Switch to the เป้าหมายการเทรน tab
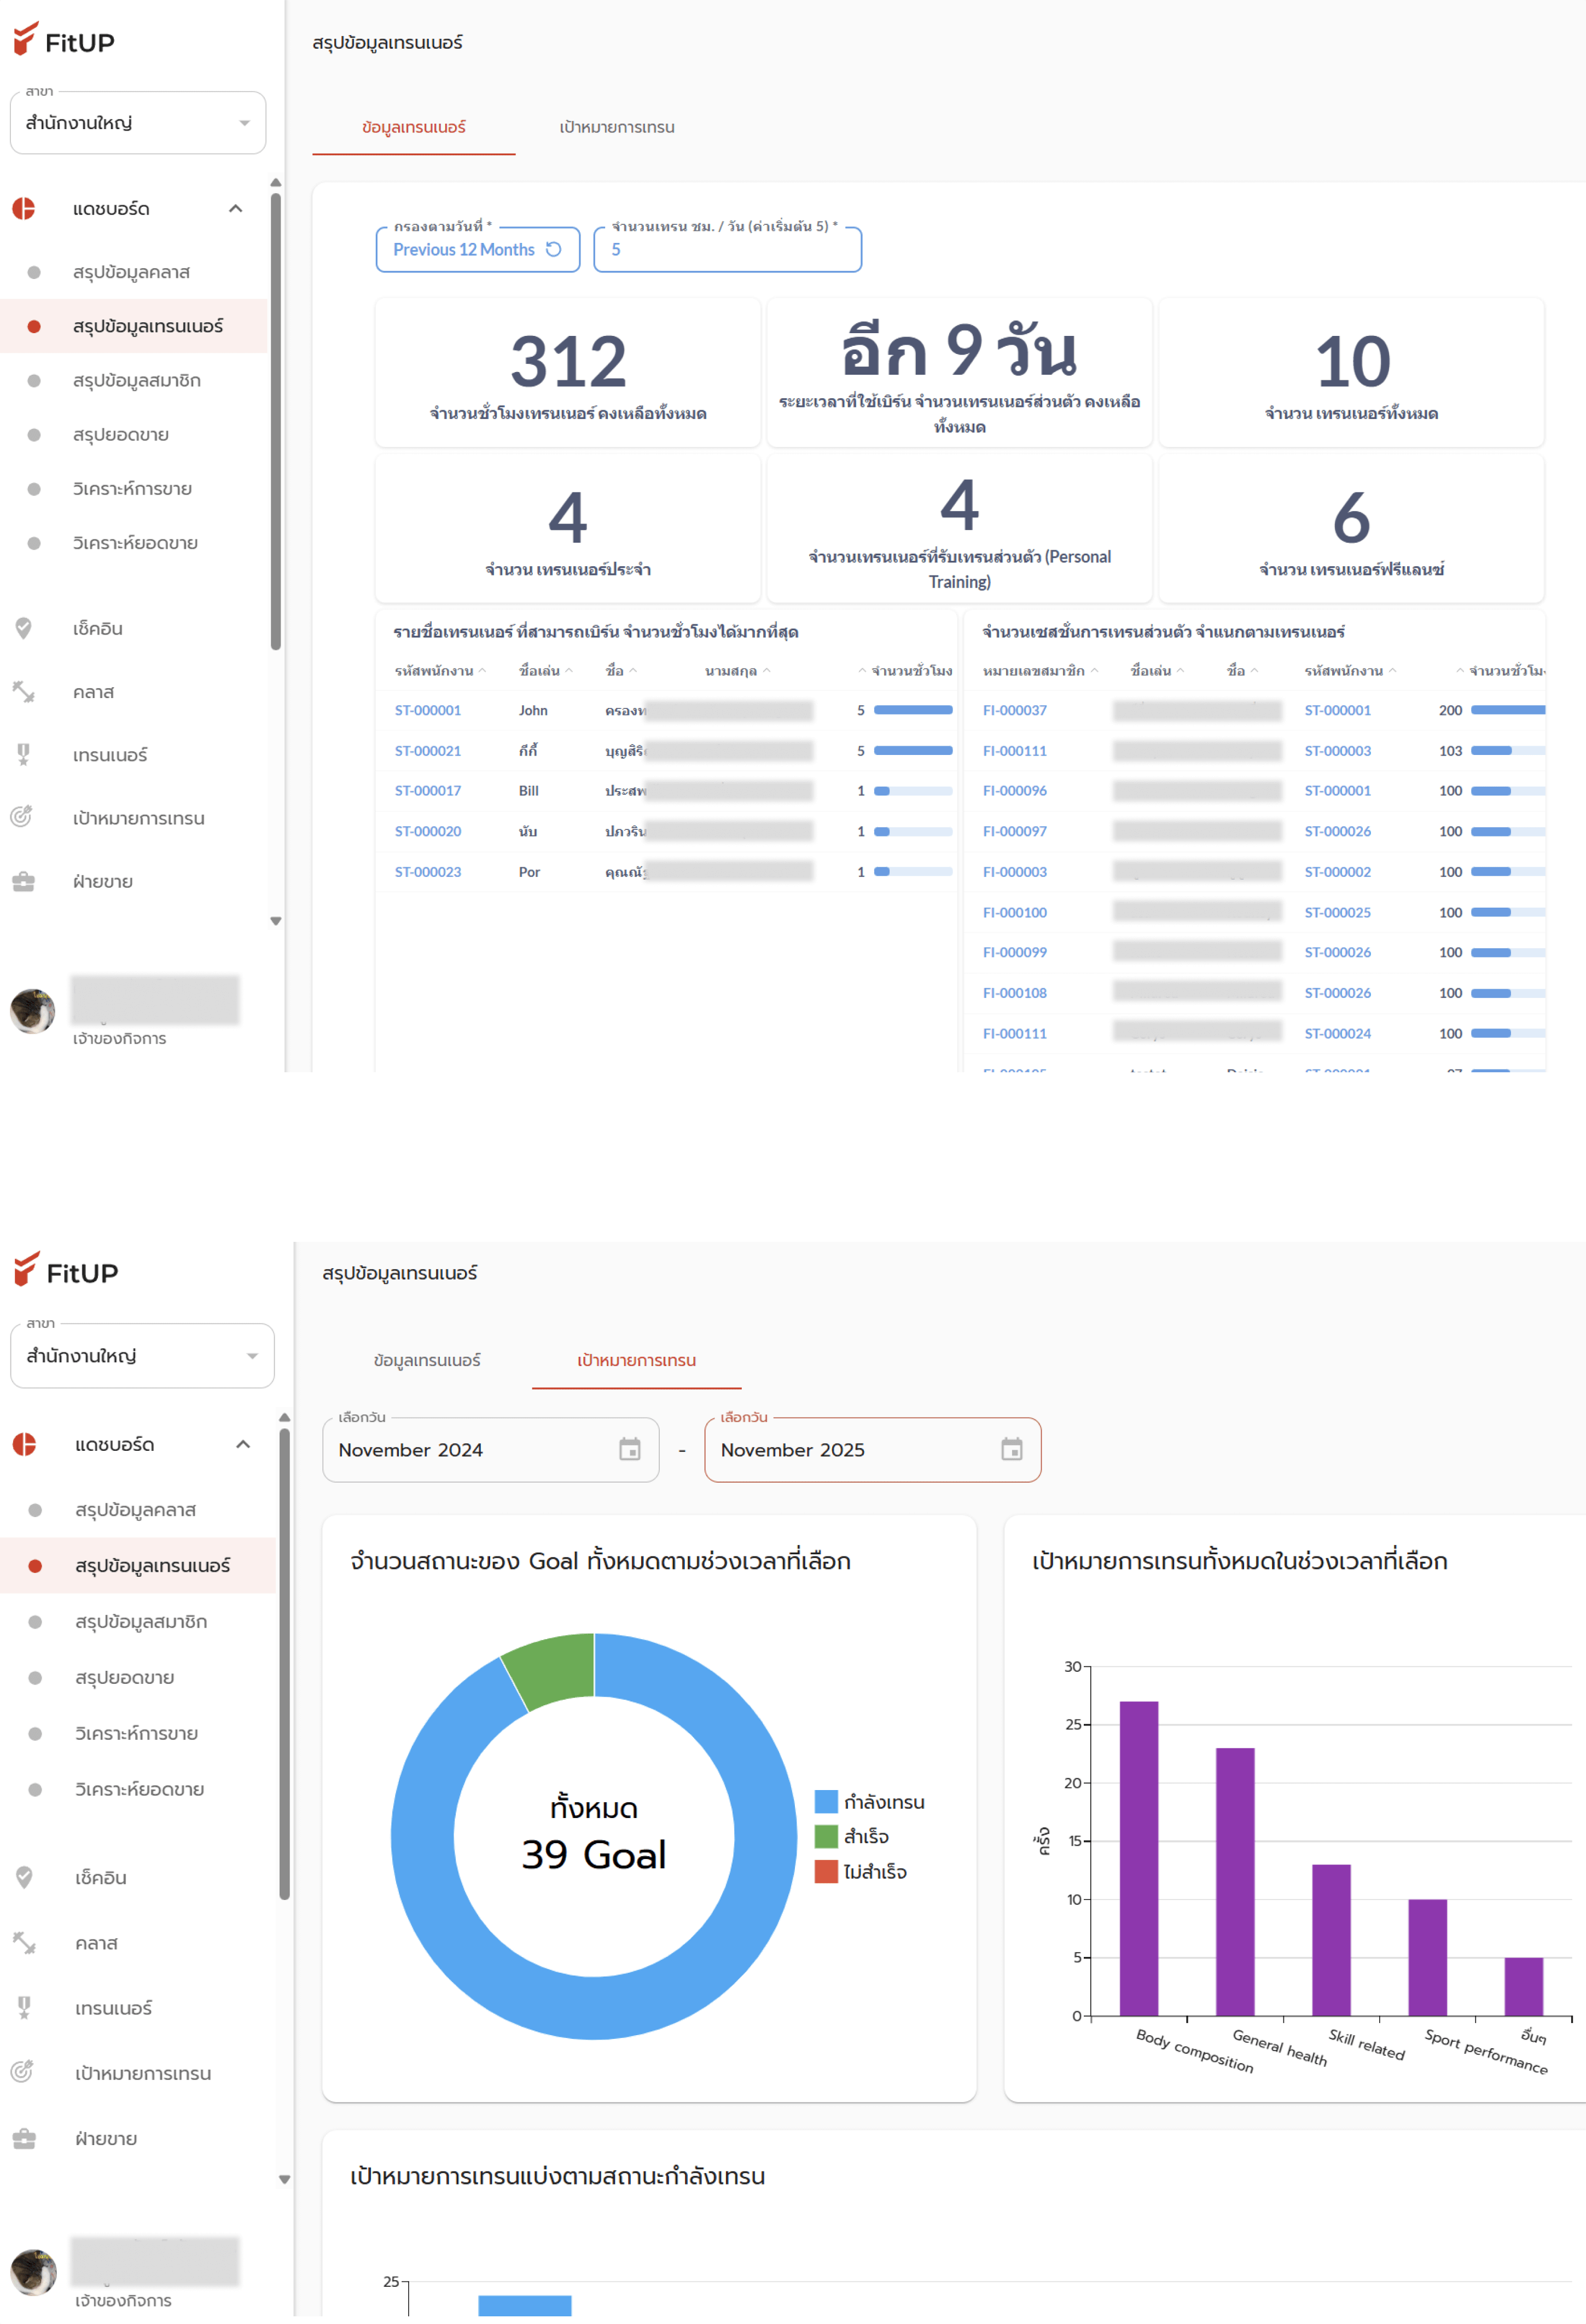The width and height of the screenshot is (1586, 2324). coord(617,128)
